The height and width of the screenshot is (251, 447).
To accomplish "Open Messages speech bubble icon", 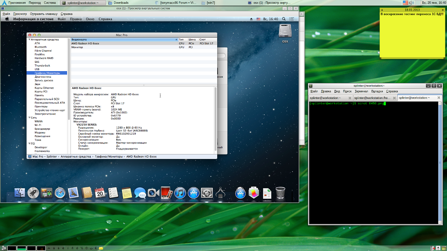I will 140,193.
